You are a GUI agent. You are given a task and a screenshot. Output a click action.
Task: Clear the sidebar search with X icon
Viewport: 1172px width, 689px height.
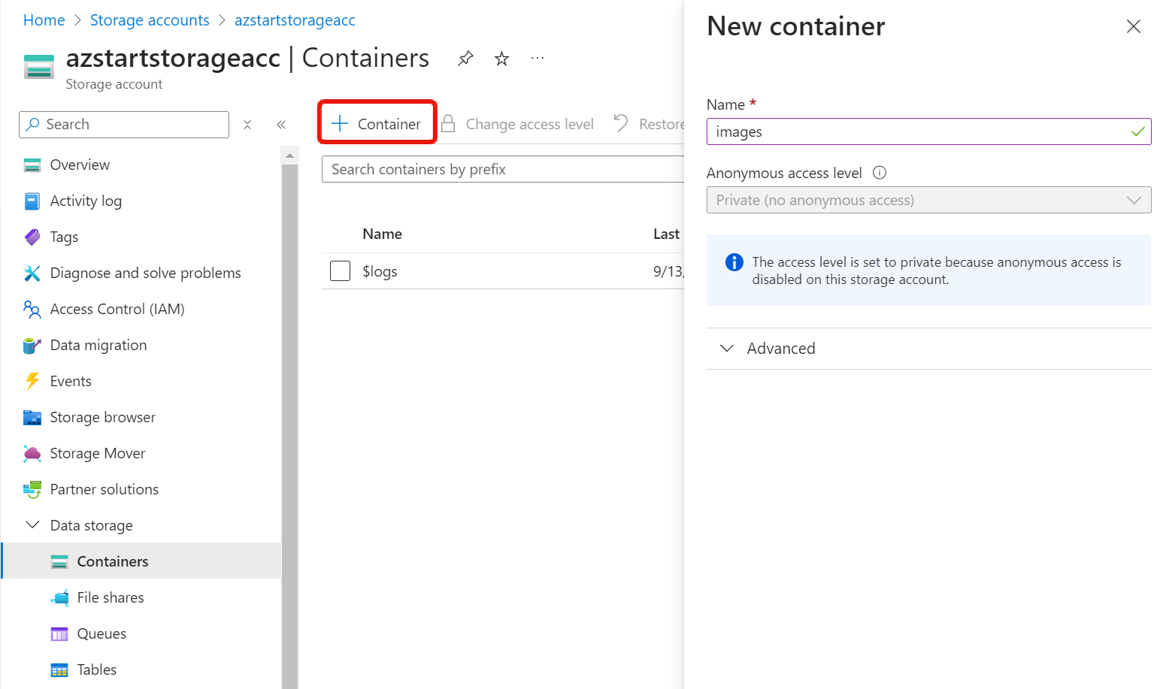click(x=247, y=125)
